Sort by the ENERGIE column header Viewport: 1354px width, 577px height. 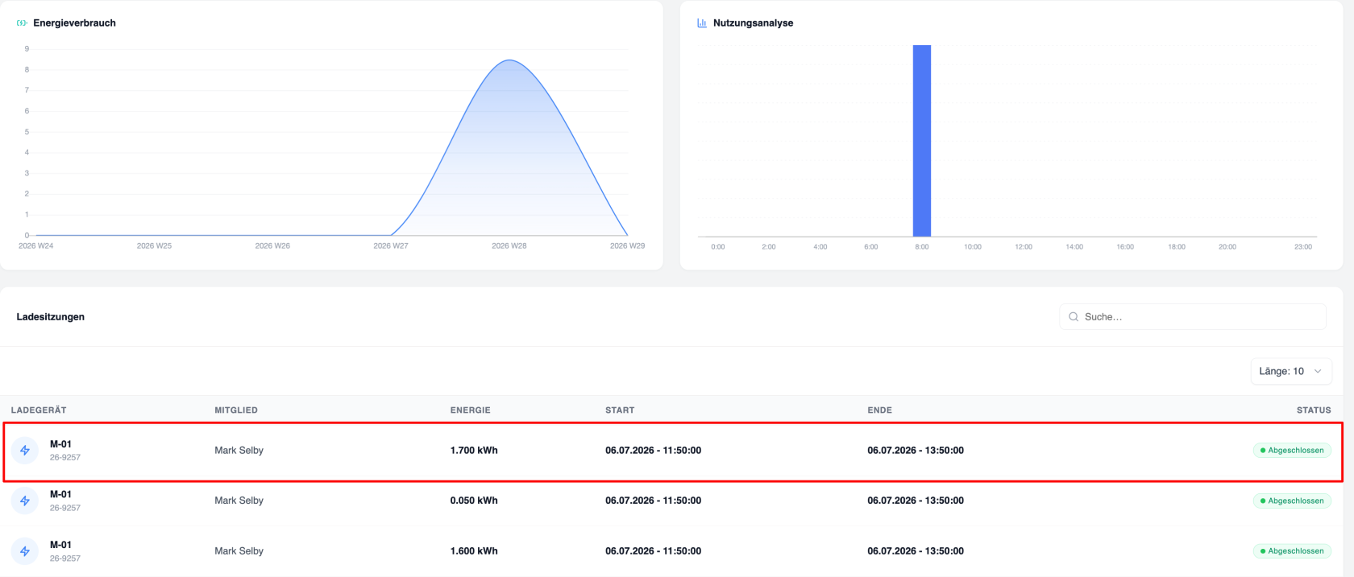click(471, 410)
